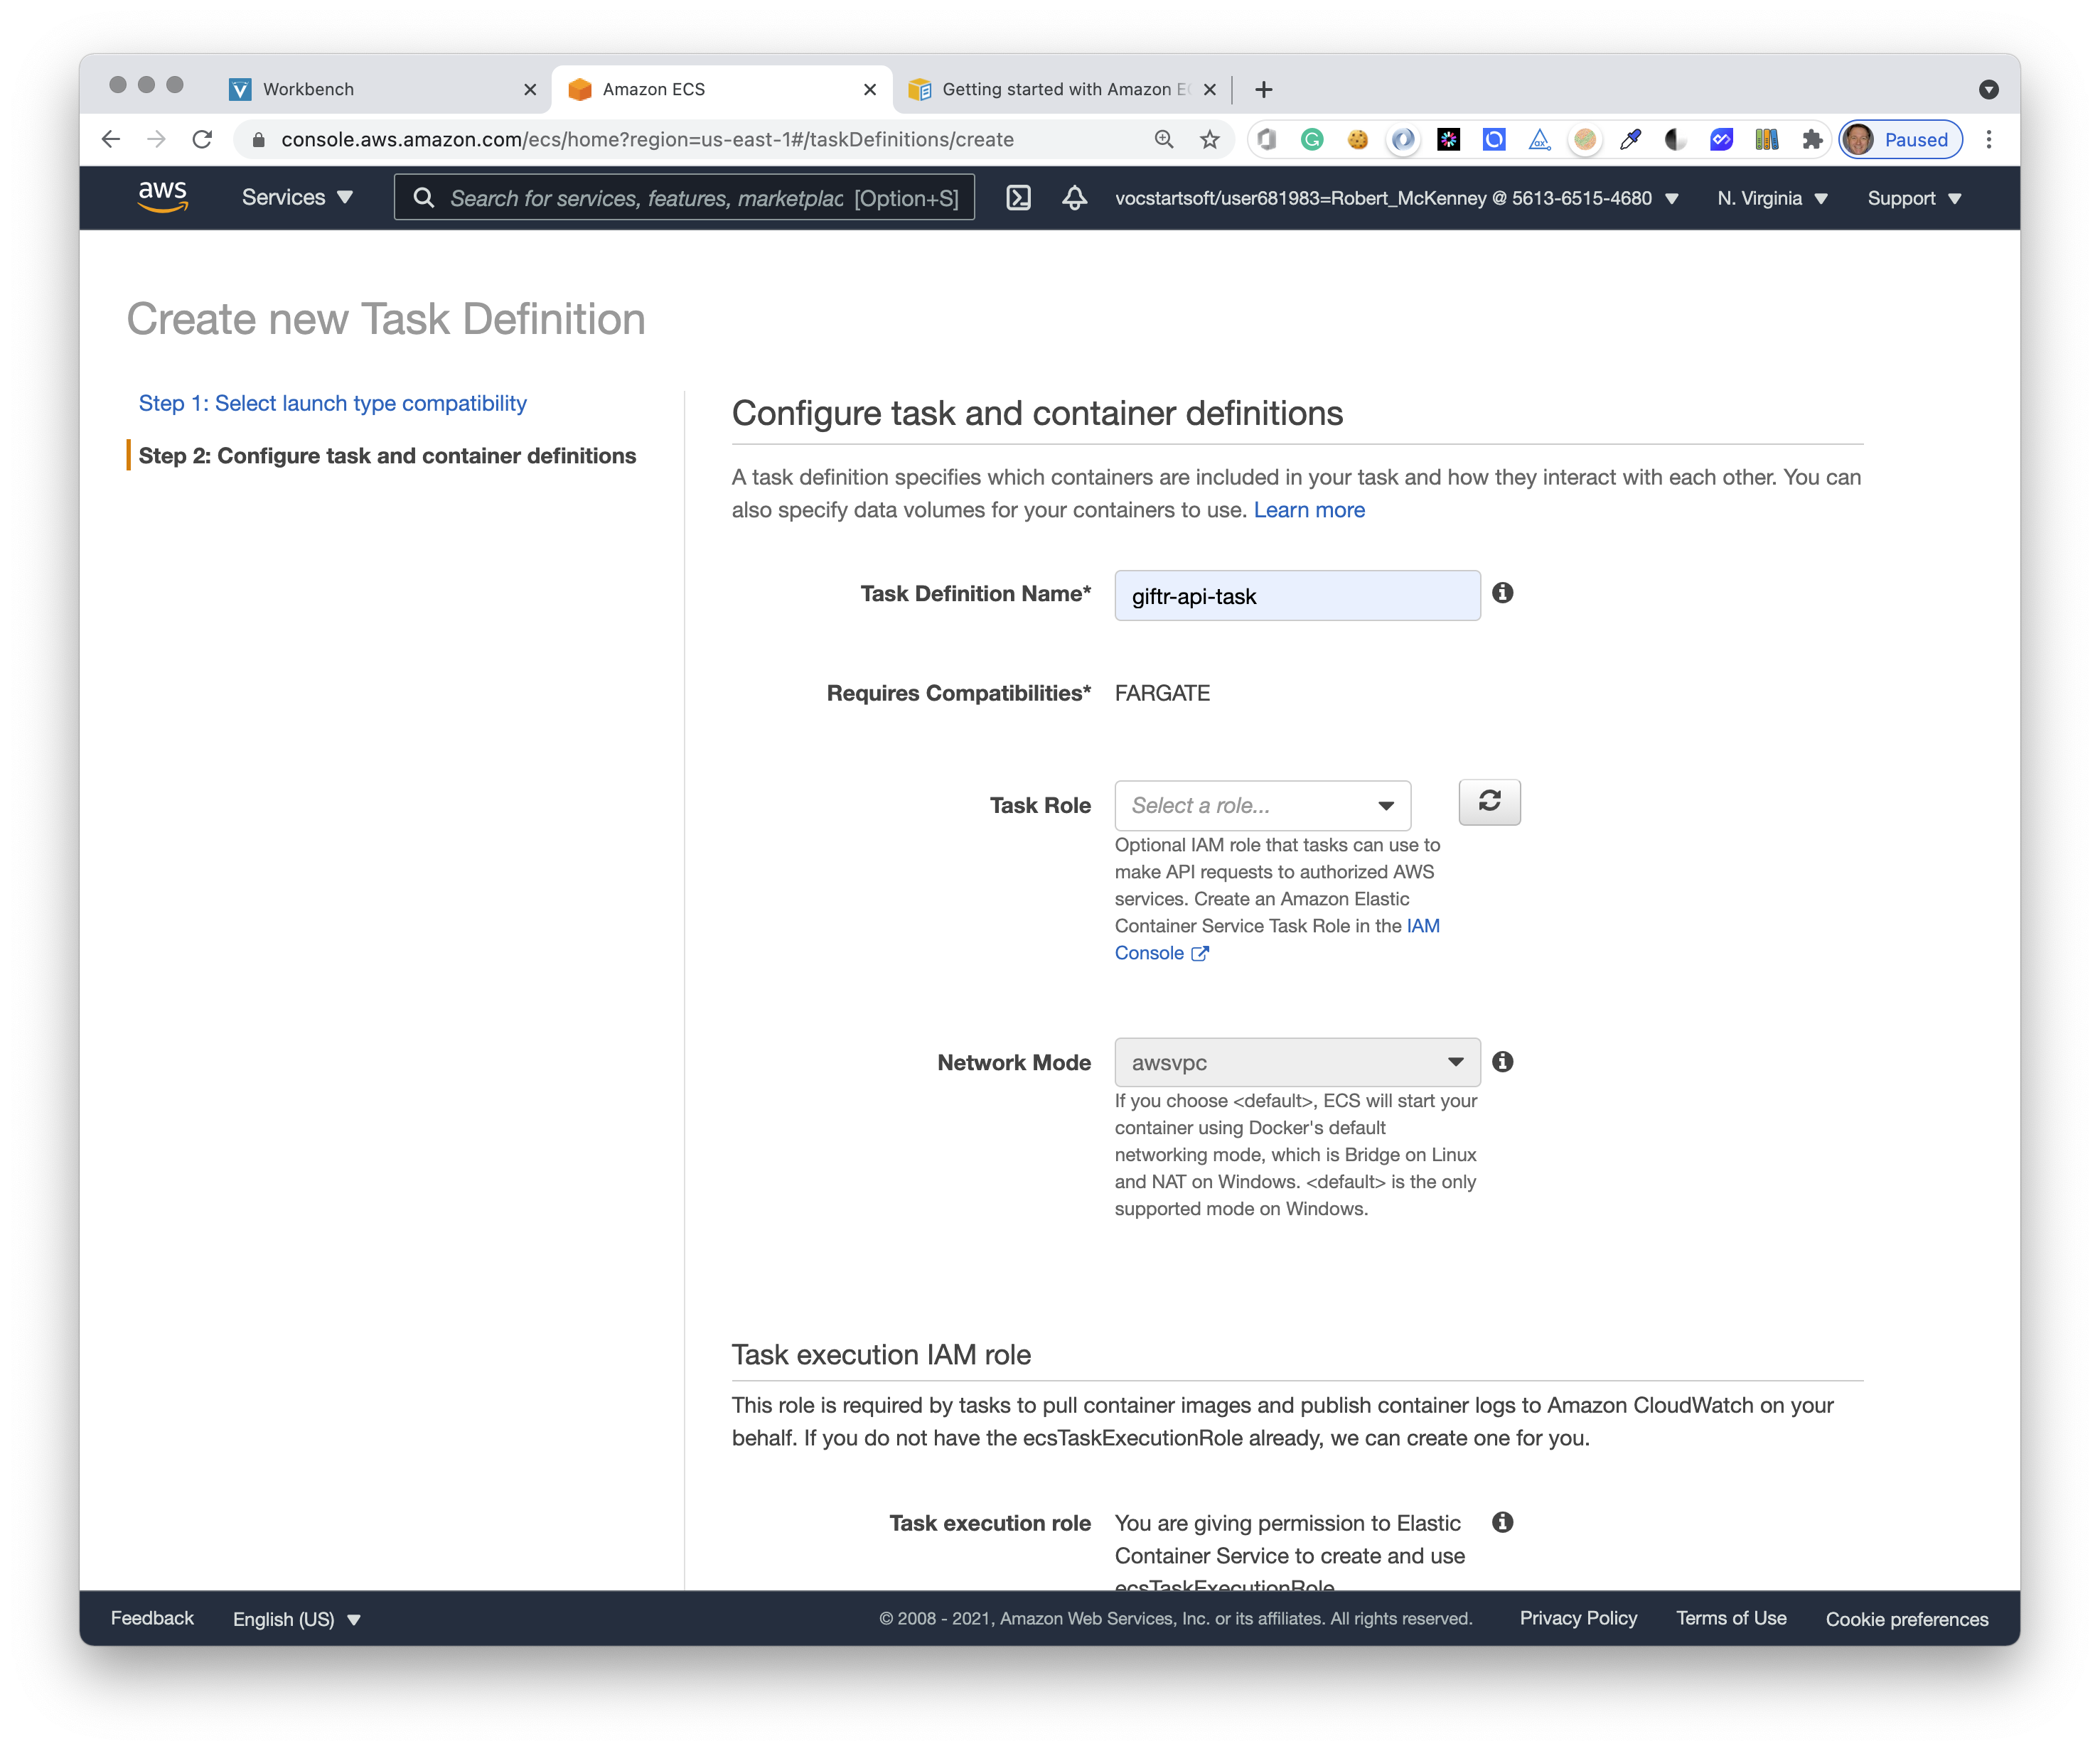Open the dark mode half-moon extension

(x=1675, y=140)
